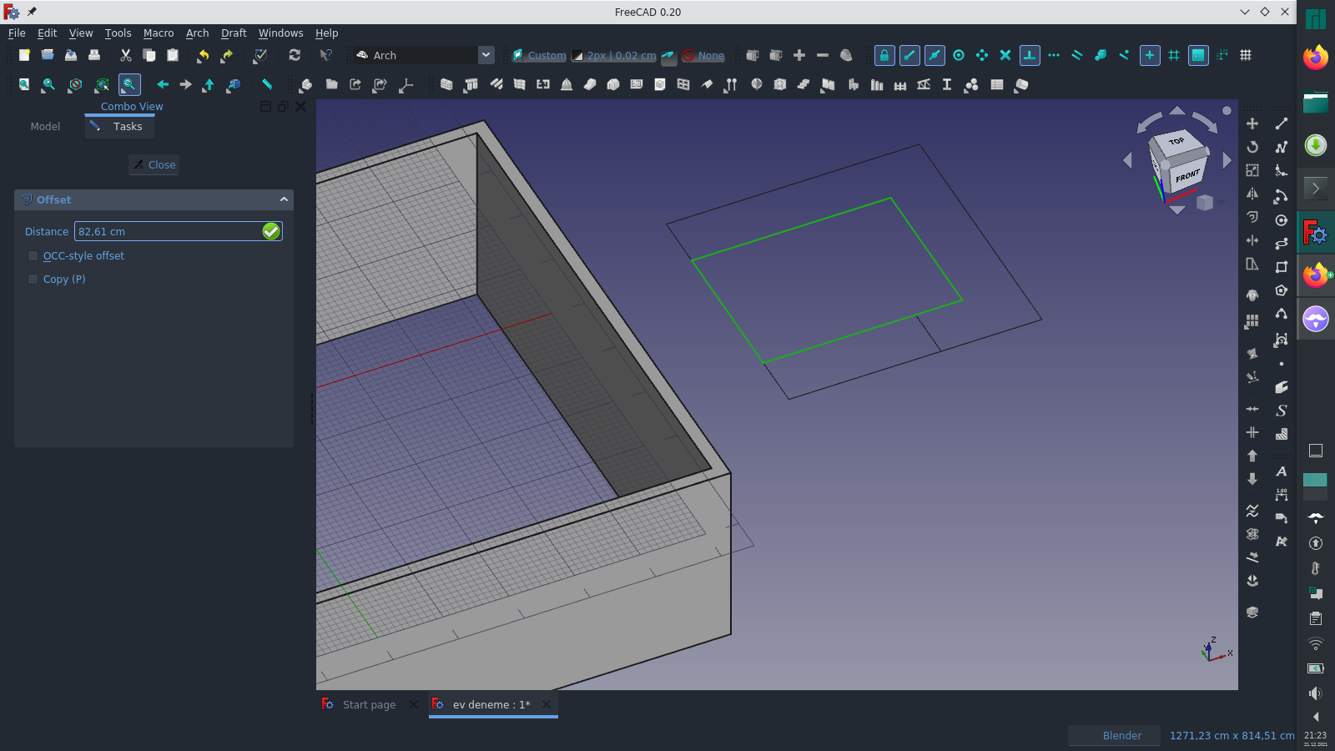Select the Arch Stairs tool
The width and height of the screenshot is (1335, 751).
pyautogui.click(x=803, y=84)
